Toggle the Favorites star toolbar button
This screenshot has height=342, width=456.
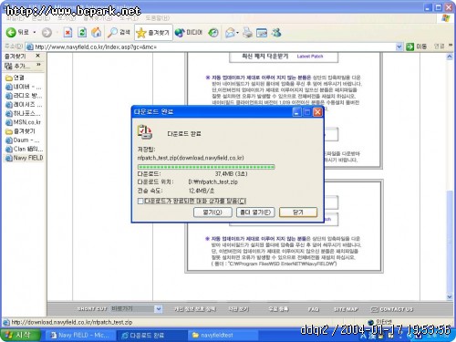coord(153,33)
